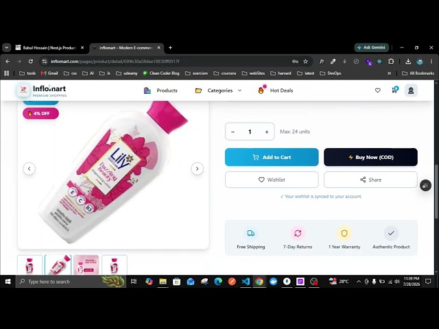Image resolution: width=439 pixels, height=329 pixels.
Task: Click the floating round widget at page edge
Action: tap(425, 186)
